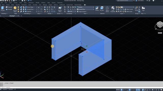Click the Presspull tool
163x91 pixels.
click(9, 9)
